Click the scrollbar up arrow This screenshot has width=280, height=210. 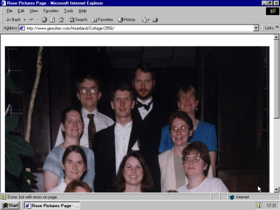pyautogui.click(x=276, y=37)
